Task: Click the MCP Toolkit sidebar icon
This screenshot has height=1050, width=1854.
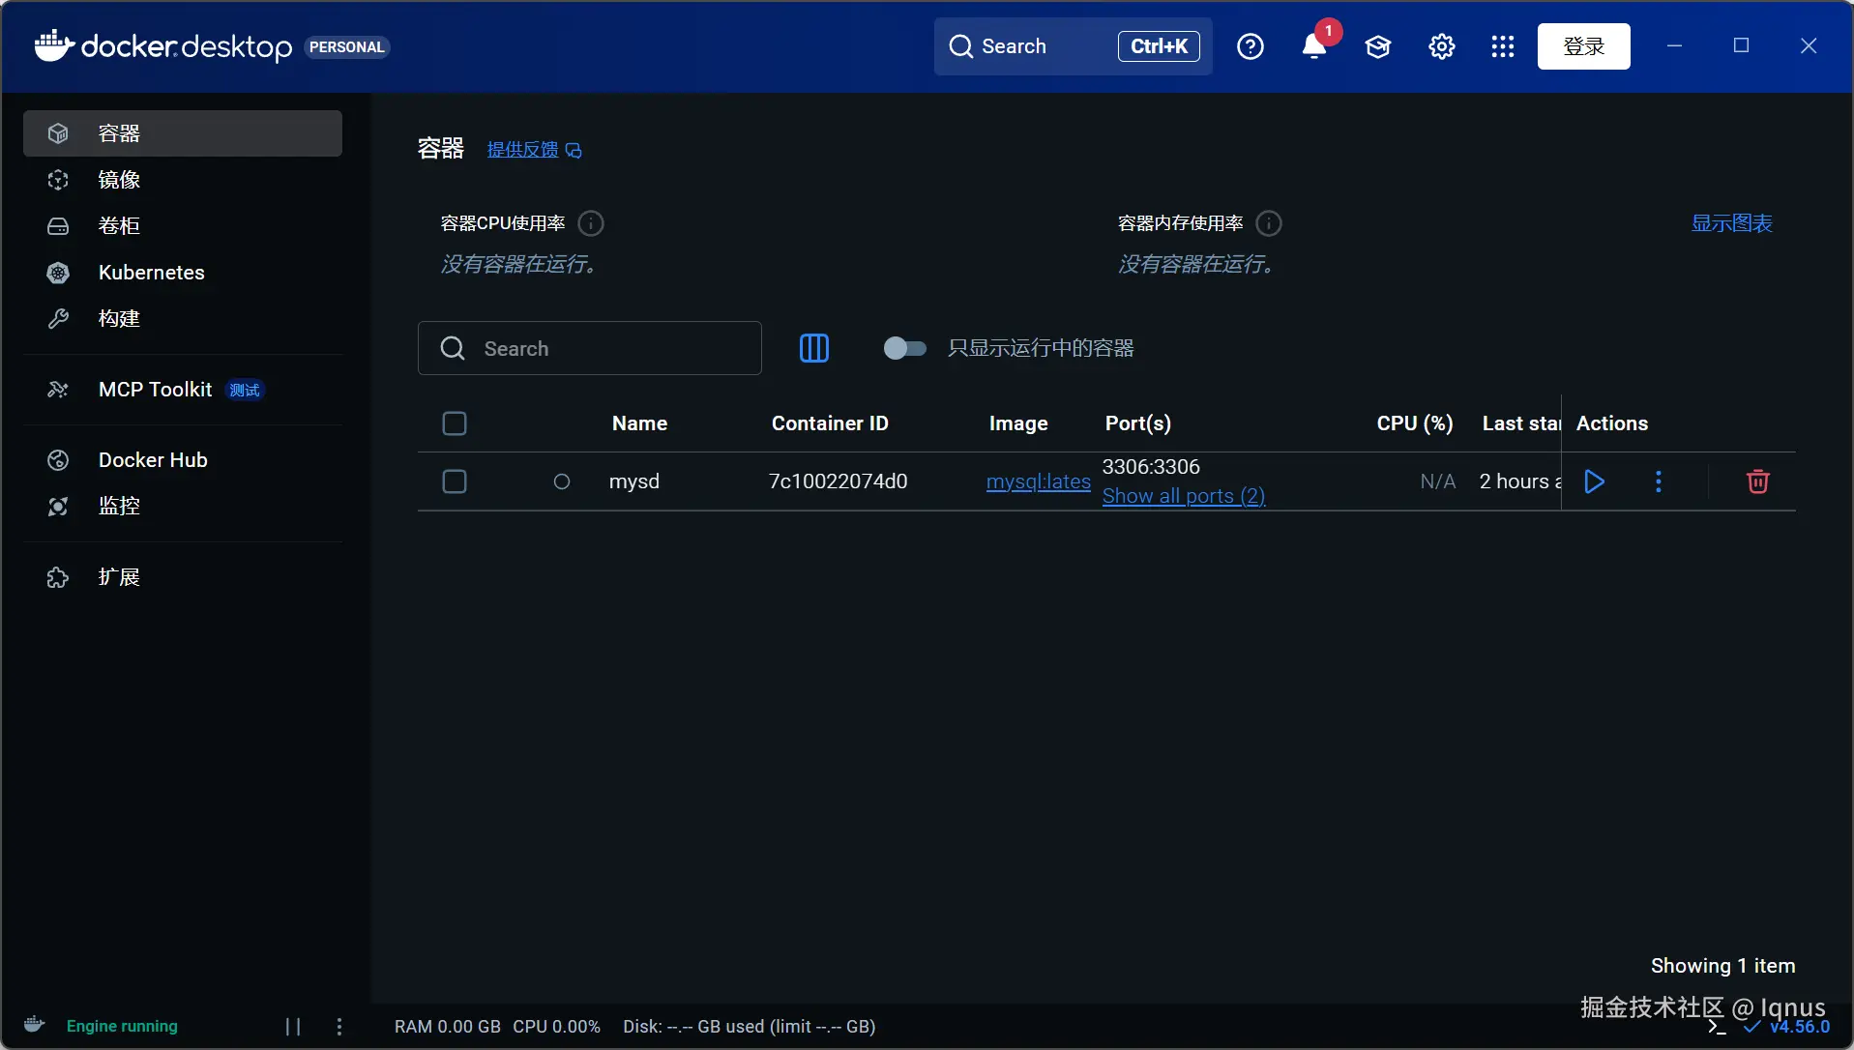Action: 58,390
